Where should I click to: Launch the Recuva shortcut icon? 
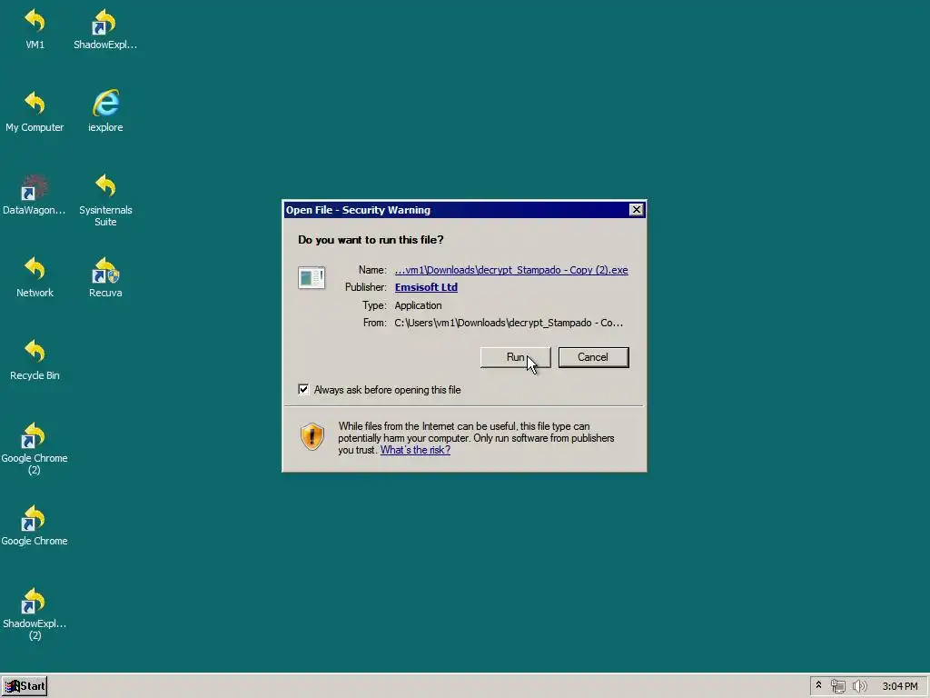(x=105, y=276)
